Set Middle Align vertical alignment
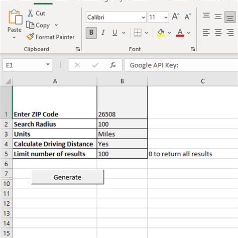 pos(218,17)
